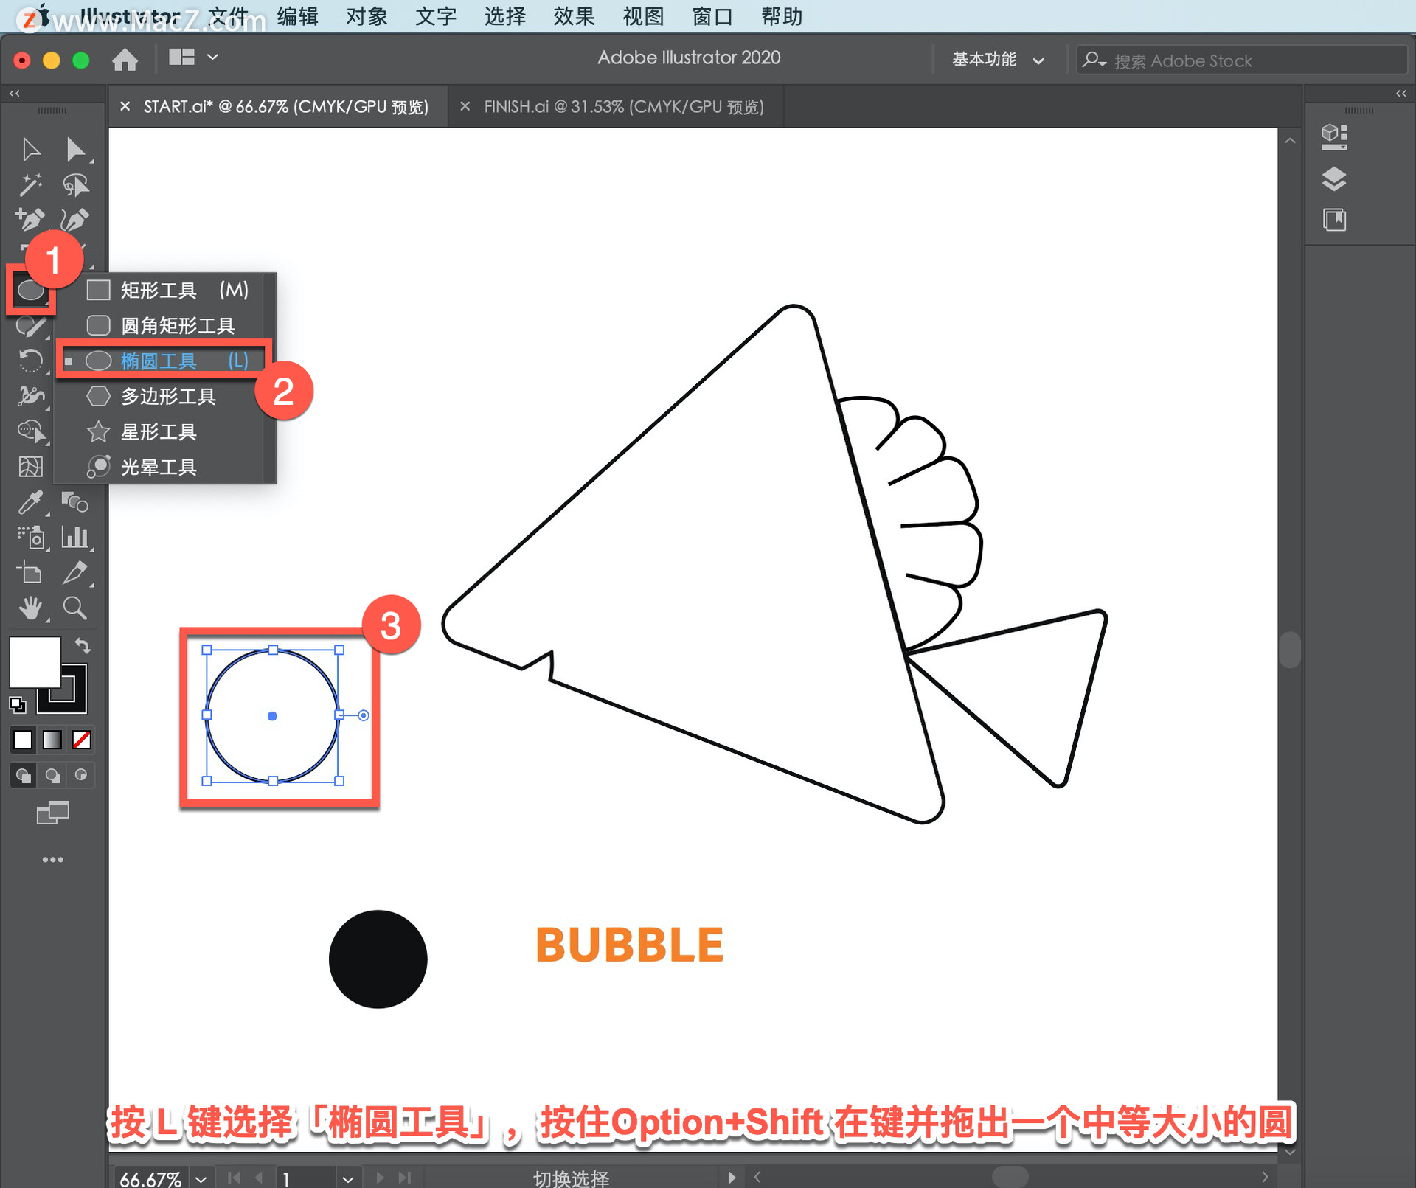The height and width of the screenshot is (1188, 1416).
Task: Enable Draw Behind mode
Action: [52, 775]
